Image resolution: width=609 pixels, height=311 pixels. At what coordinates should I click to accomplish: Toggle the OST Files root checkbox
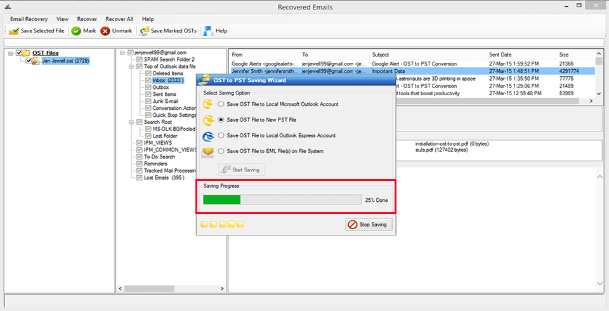tap(18, 53)
